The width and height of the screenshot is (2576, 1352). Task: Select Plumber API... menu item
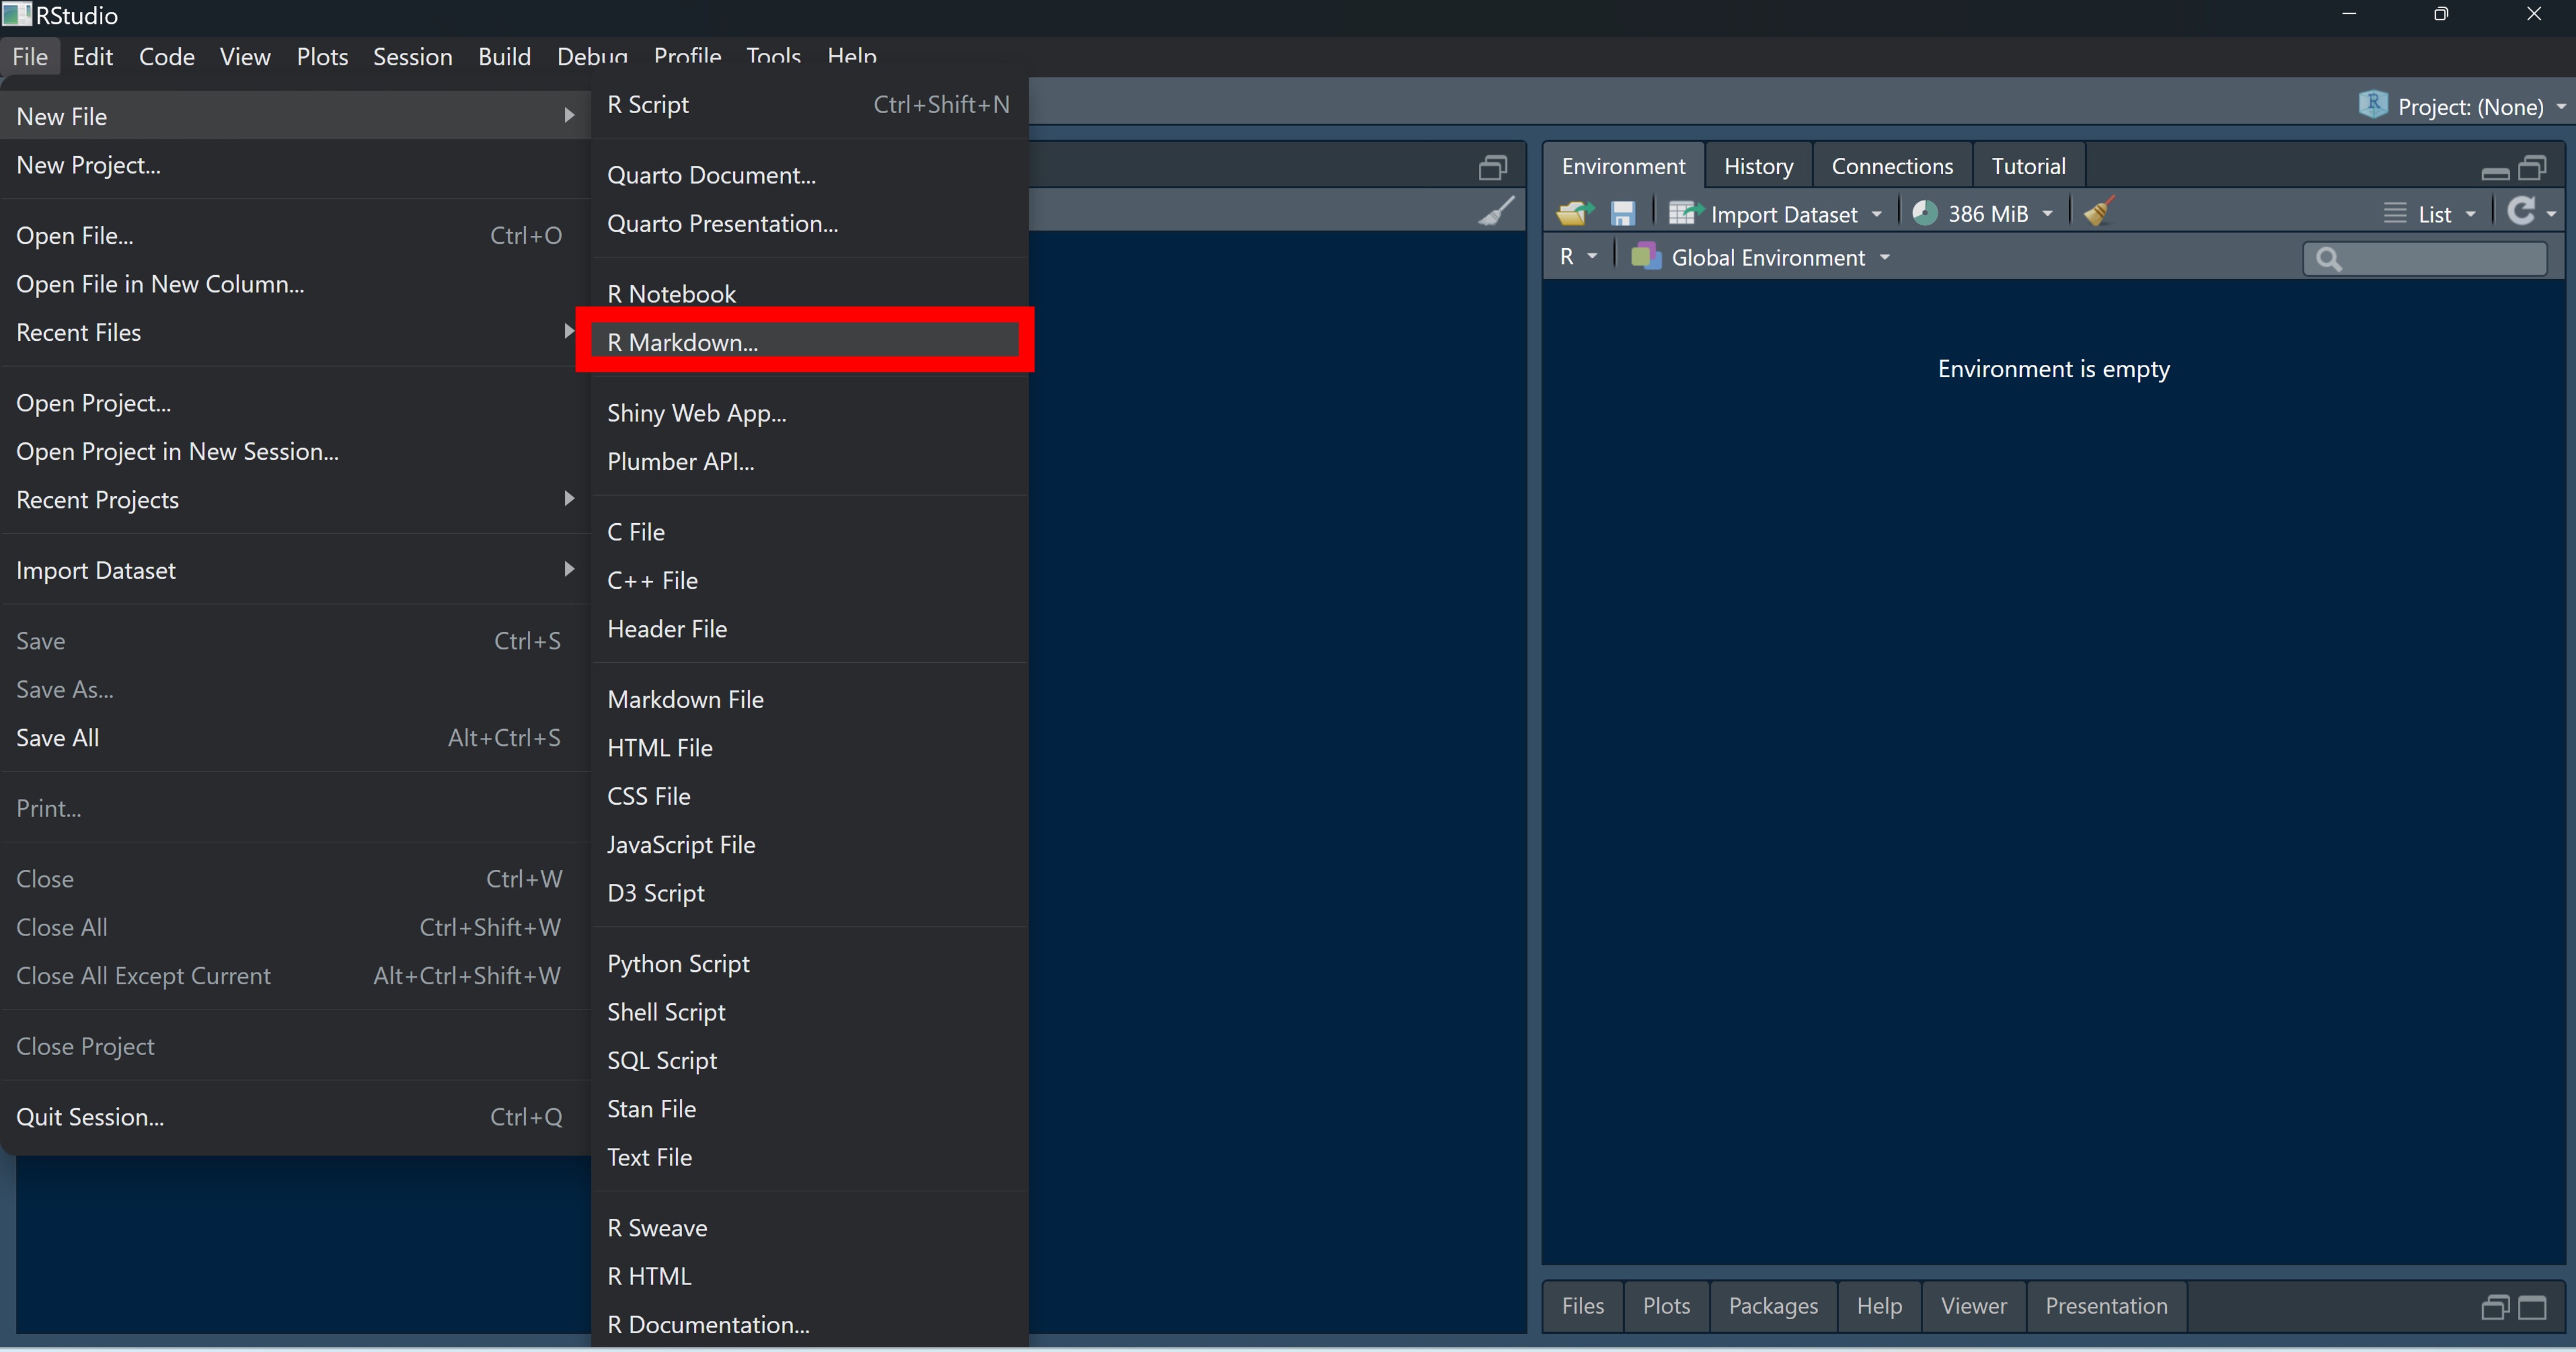809,460
